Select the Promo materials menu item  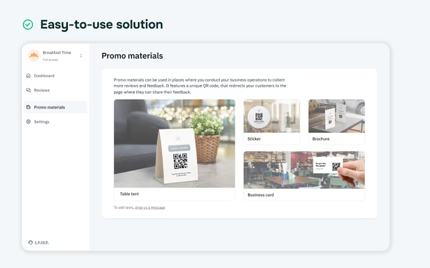click(55, 107)
